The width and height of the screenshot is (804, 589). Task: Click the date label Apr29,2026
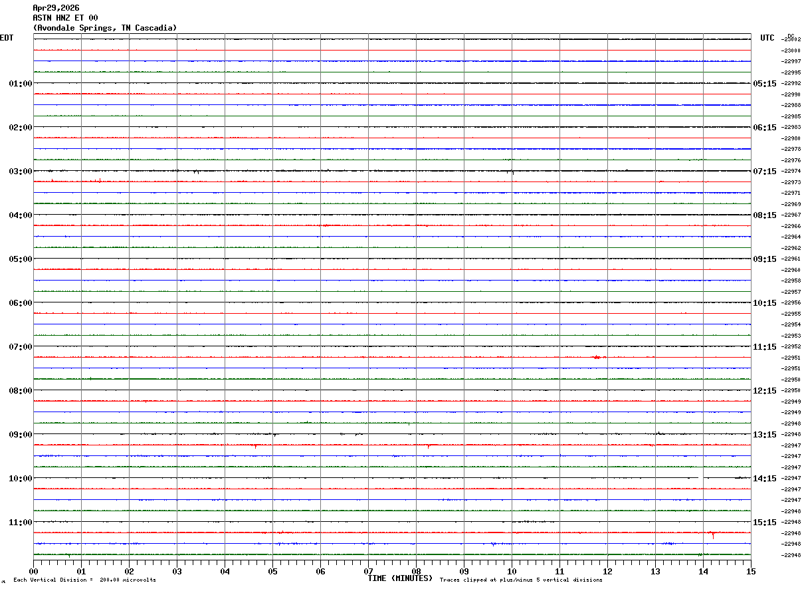coord(56,8)
